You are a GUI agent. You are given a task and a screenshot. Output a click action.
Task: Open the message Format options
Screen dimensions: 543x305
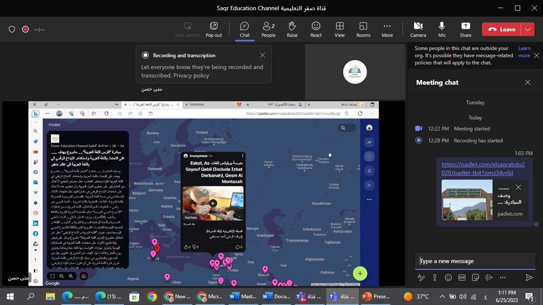point(421,277)
